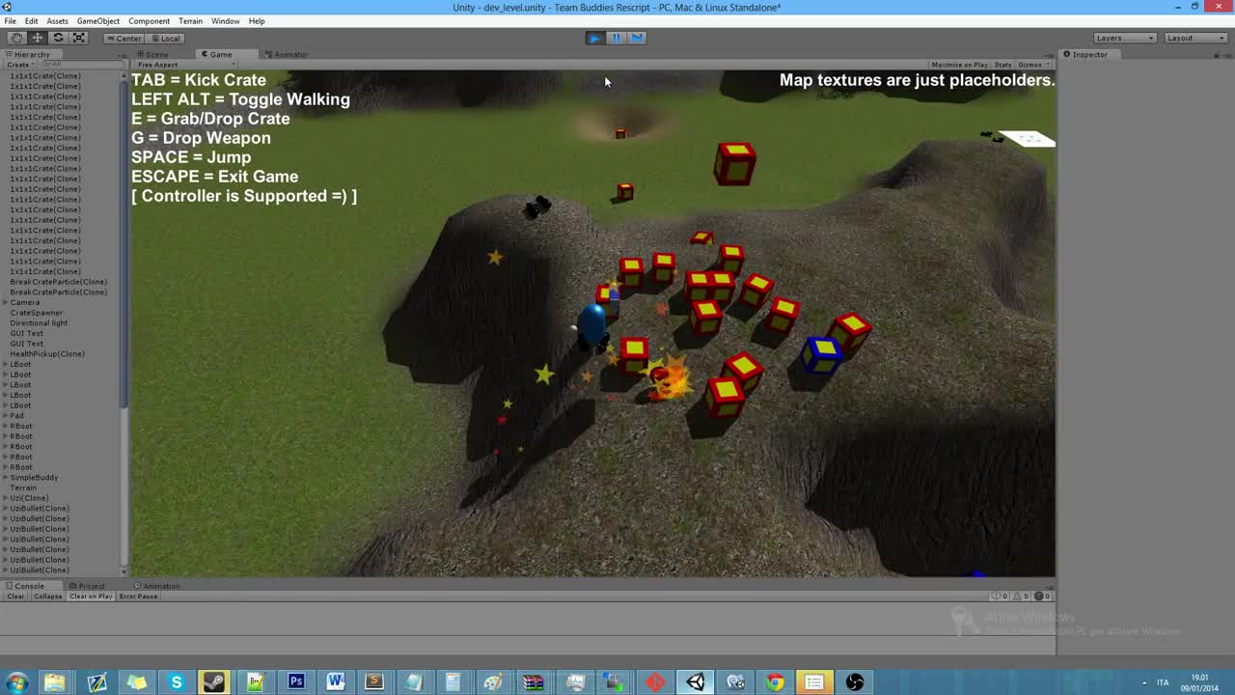Open the GameObject menu

[x=100, y=20]
